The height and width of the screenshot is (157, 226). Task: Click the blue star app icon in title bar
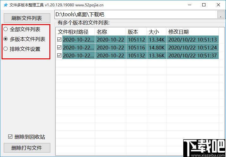coord(6,5)
